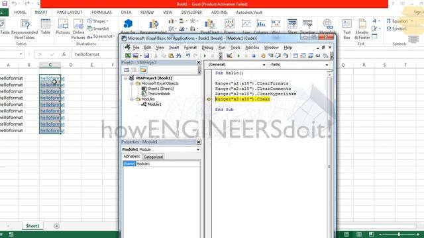Open Tools menu in VBA editor

[235, 48]
